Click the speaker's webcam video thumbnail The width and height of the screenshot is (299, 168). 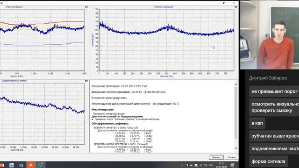coord(270,35)
